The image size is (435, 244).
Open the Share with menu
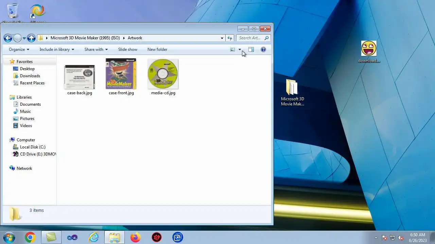point(96,49)
